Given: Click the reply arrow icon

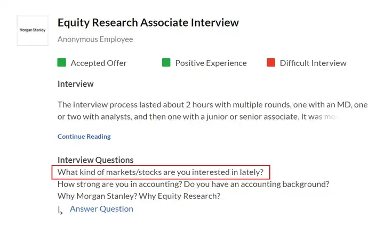Looking at the screenshot, I should click(x=60, y=210).
